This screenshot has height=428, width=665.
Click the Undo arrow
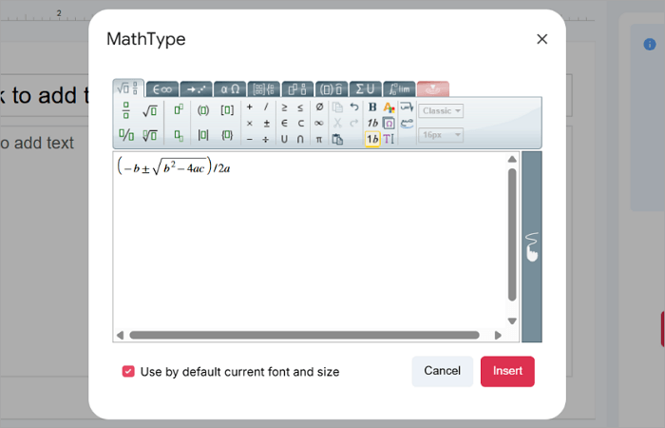pyautogui.click(x=354, y=107)
